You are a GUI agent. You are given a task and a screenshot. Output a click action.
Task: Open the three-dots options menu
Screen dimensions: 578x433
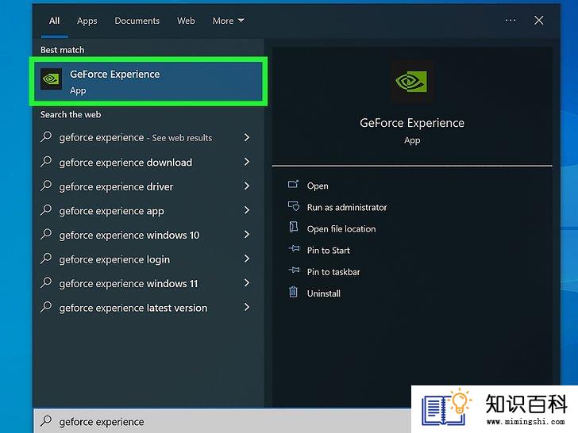pyautogui.click(x=511, y=21)
